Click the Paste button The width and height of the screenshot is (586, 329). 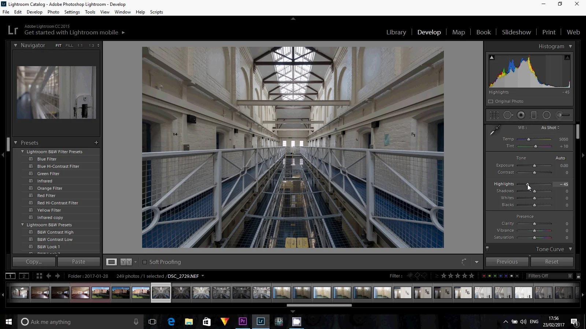pyautogui.click(x=79, y=262)
